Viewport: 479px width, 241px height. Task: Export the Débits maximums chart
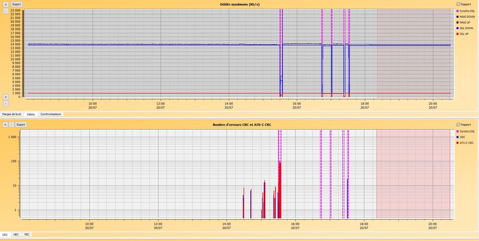(x=17, y=4)
